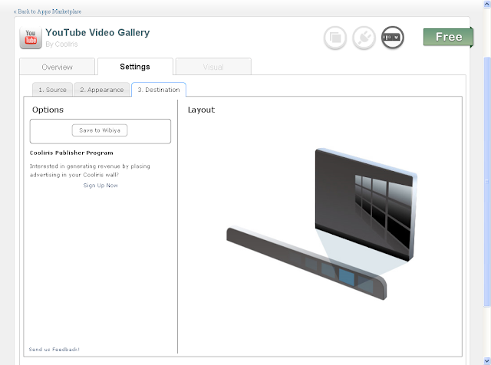Click the toolbar bar in layout preview
This screenshot has height=365, width=491.
(307, 263)
